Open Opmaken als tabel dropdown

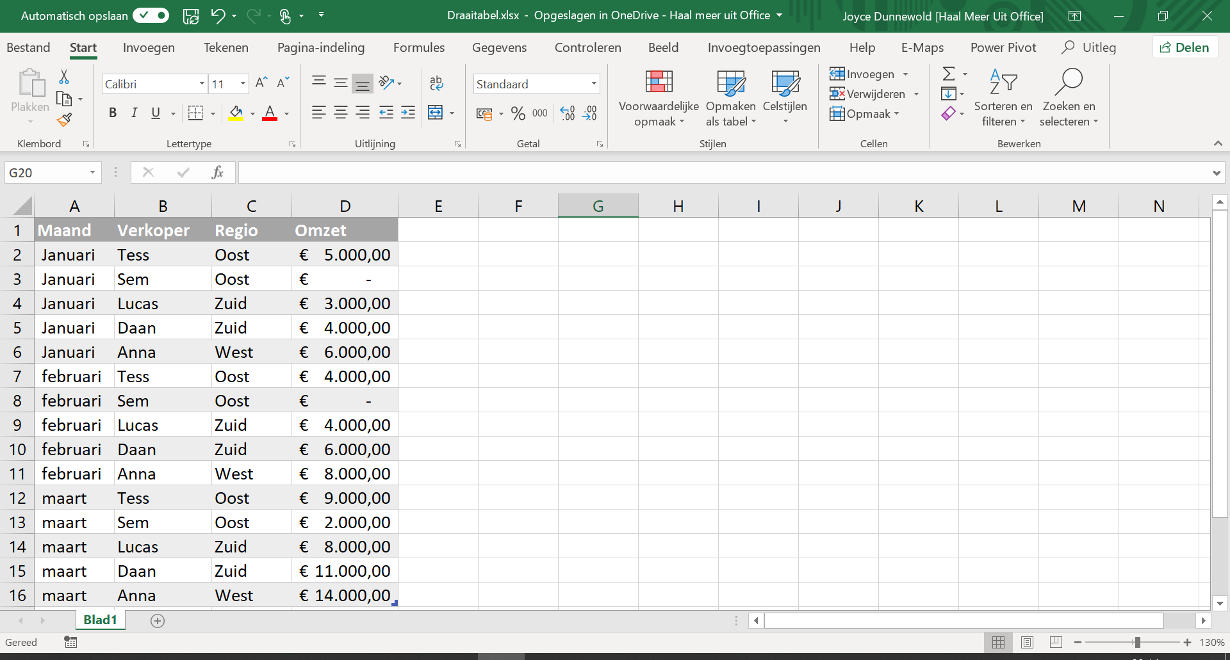[731, 99]
